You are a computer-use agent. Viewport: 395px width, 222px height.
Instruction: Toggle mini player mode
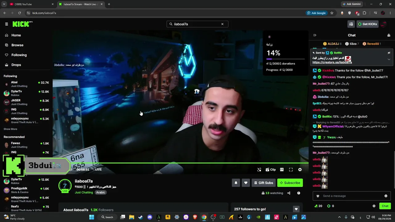[x=259, y=170]
